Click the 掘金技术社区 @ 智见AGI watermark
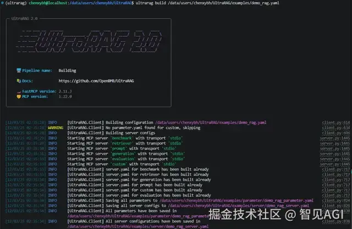This screenshot has width=352, height=229. pos(276,214)
